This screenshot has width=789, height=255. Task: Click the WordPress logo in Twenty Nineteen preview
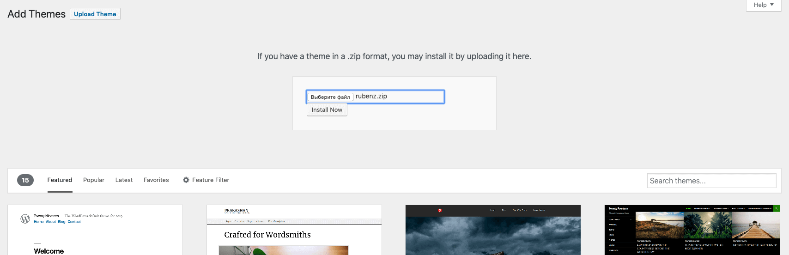tap(25, 219)
